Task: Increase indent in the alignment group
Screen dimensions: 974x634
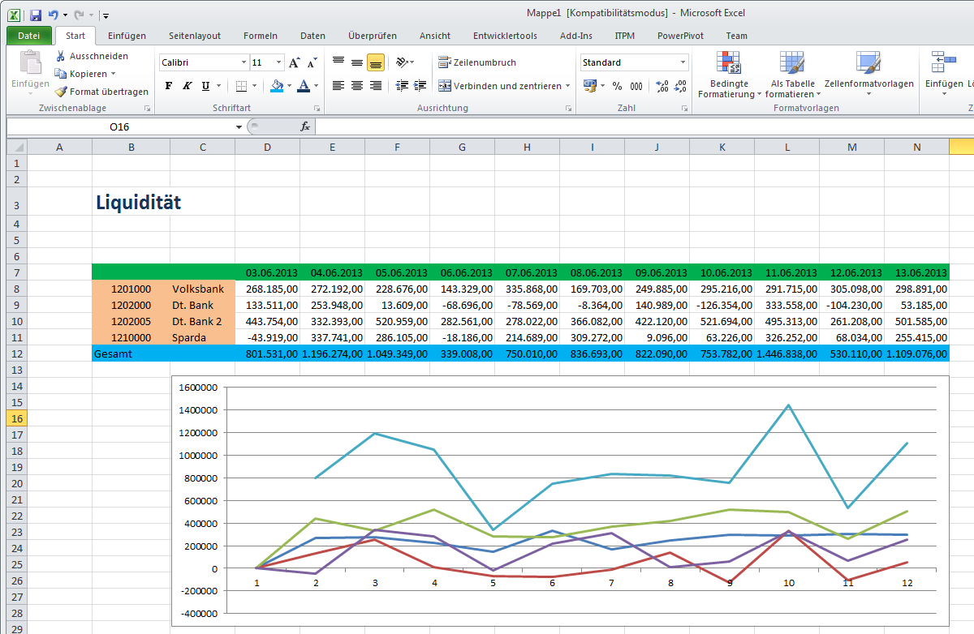Action: point(420,86)
